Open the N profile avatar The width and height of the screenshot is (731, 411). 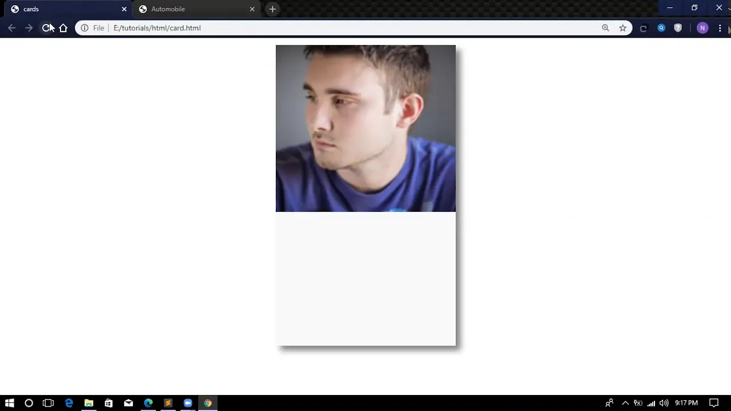tap(702, 28)
